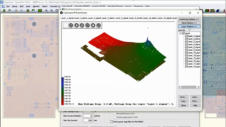Enable Write power-map files for FloTHERM

[x=112, y=122]
